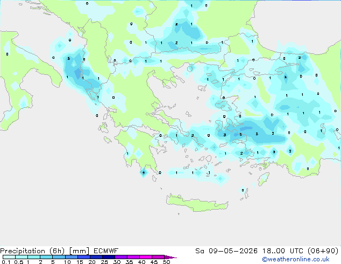Click the '50' legend scale label
The height and width of the screenshot is (264, 341).
coord(166,262)
